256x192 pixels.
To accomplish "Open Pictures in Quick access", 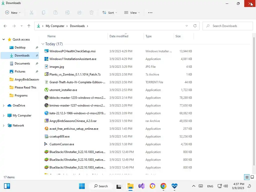I will tap(20, 71).
